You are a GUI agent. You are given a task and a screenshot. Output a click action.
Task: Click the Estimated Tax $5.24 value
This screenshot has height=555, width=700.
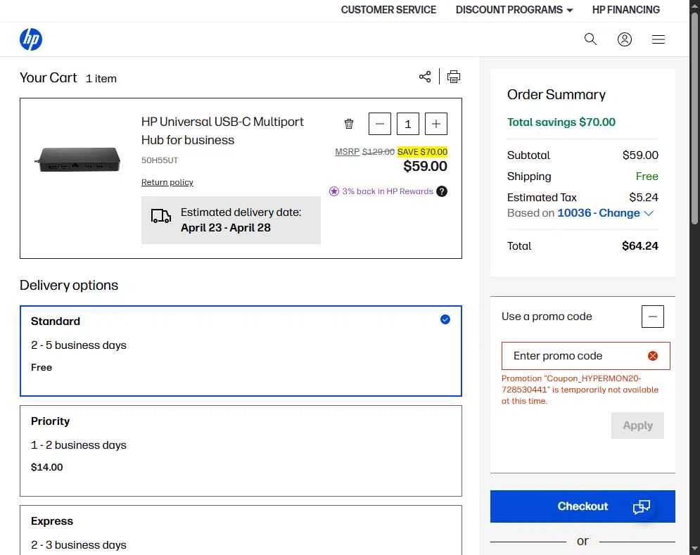(x=643, y=198)
